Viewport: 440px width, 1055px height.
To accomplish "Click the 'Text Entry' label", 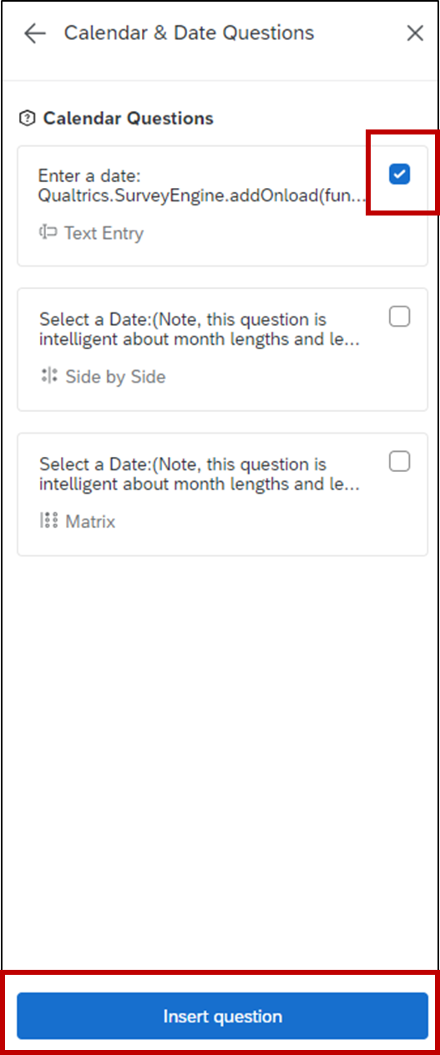I will coord(104,234).
